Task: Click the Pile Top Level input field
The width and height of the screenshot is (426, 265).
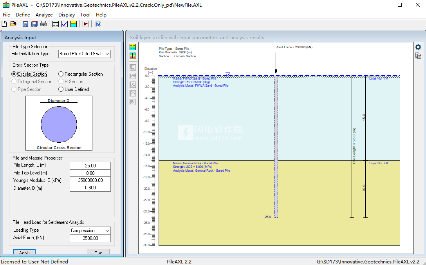Action: click(x=90, y=173)
